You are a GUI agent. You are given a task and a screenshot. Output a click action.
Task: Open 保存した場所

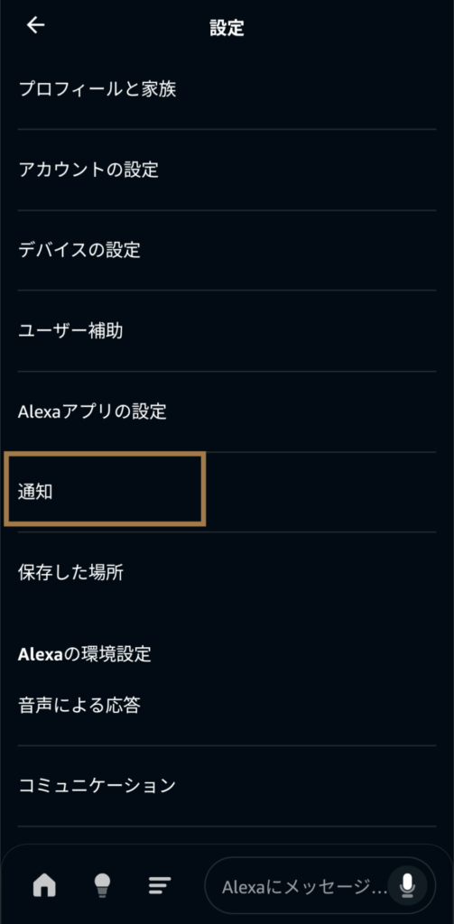[x=227, y=571]
